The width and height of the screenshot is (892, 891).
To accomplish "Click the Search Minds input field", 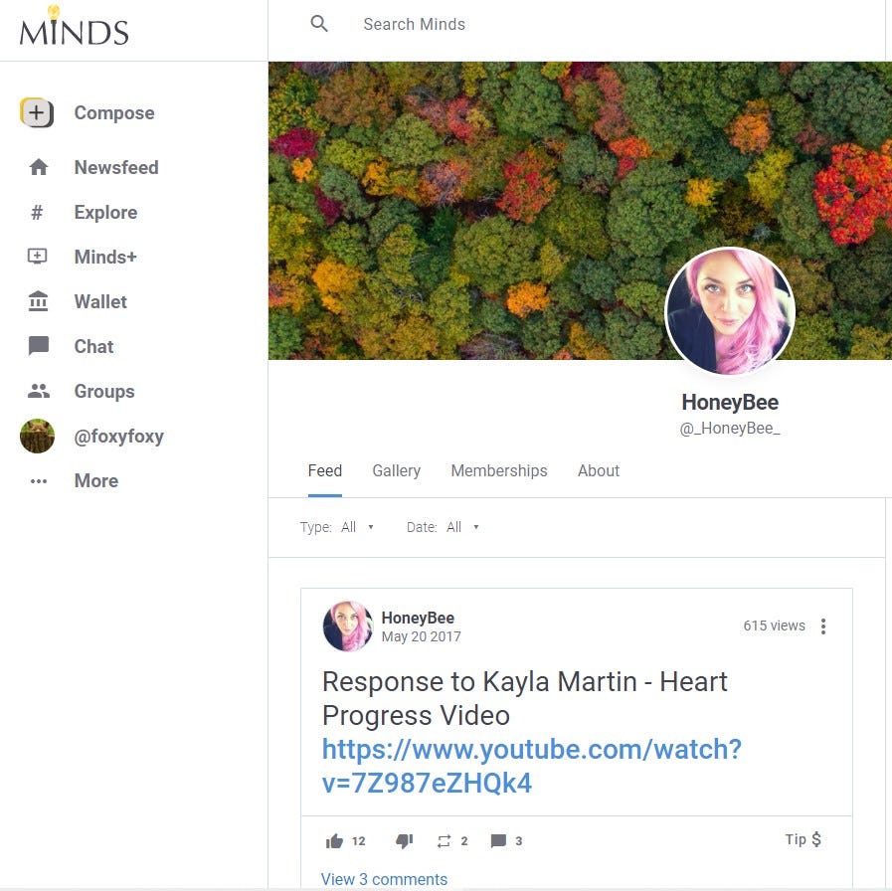I will [569, 24].
